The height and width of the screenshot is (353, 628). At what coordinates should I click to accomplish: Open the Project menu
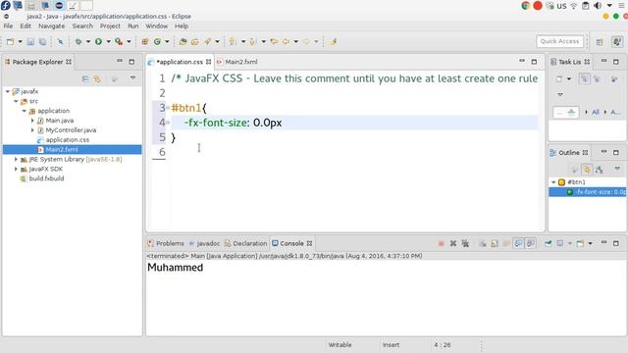[110, 26]
